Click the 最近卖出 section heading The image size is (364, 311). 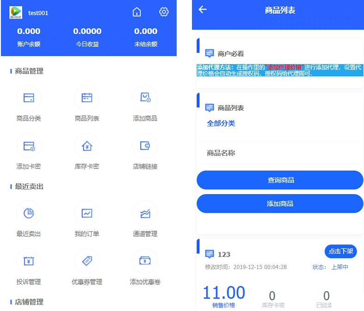tap(29, 186)
